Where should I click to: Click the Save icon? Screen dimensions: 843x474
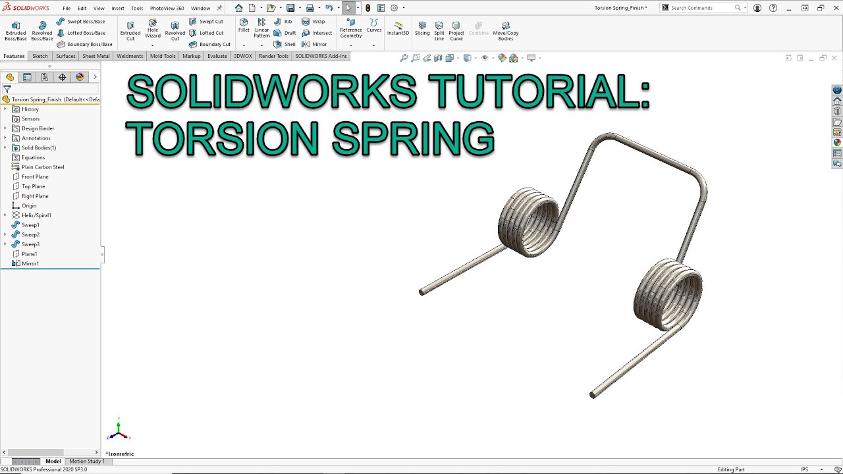tap(290, 8)
